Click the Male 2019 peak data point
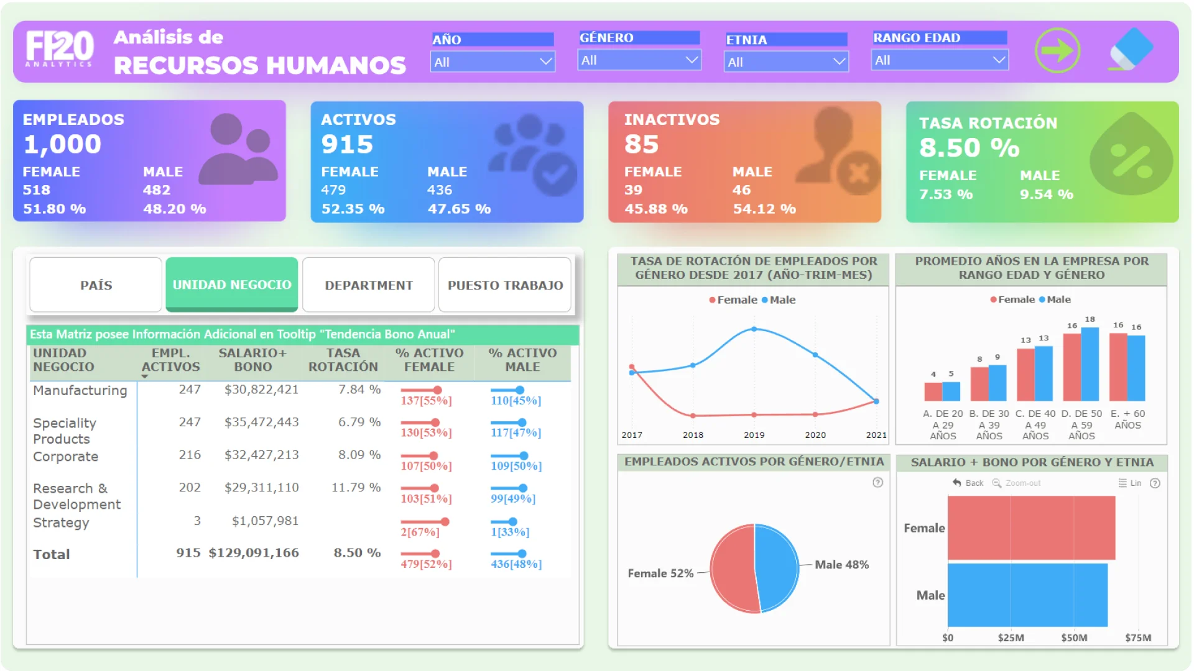Screen dimensions: 1194x671 (x=754, y=329)
